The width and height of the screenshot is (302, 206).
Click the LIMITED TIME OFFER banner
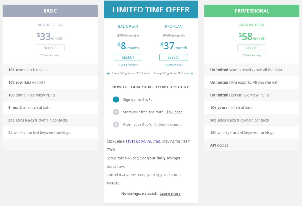pos(151,9)
